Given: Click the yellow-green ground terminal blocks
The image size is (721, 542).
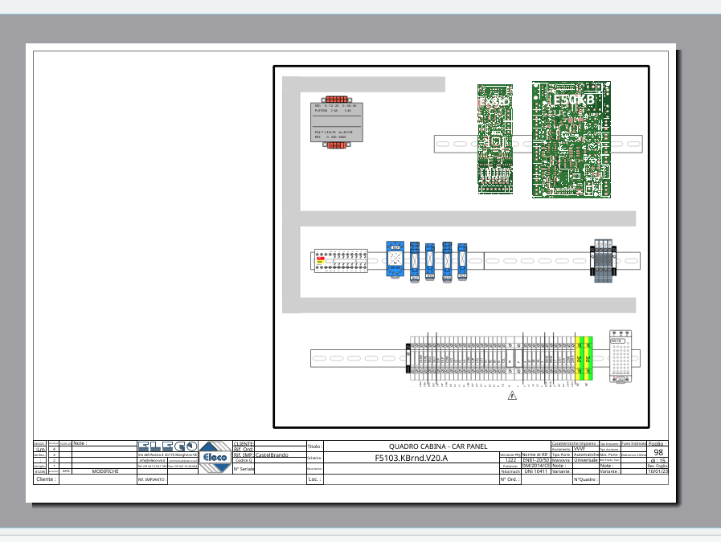Looking at the screenshot, I should (584, 358).
